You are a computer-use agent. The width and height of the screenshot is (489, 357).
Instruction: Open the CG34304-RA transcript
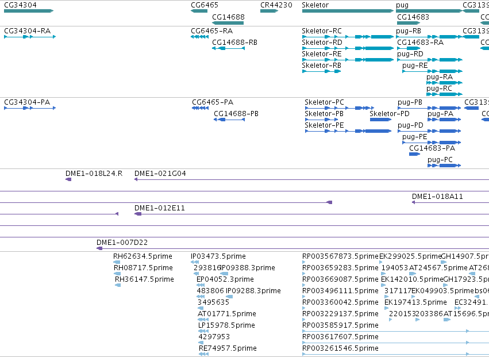(30, 37)
